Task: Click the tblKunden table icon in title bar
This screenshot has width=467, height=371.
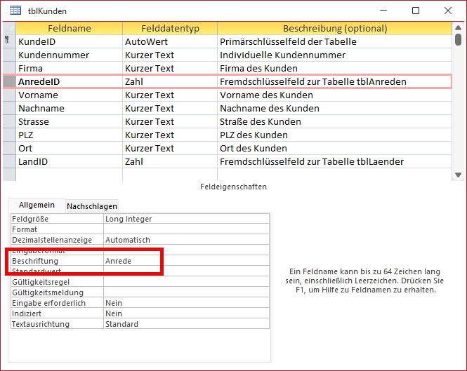Action: 15,11
